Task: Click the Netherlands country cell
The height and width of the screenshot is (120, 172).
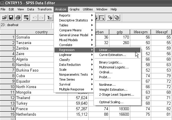Action: pyautogui.click(x=41, y=114)
